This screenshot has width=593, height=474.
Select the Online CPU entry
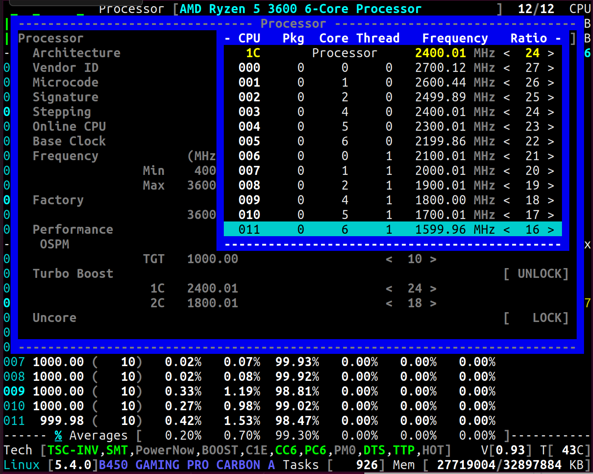coord(69,127)
